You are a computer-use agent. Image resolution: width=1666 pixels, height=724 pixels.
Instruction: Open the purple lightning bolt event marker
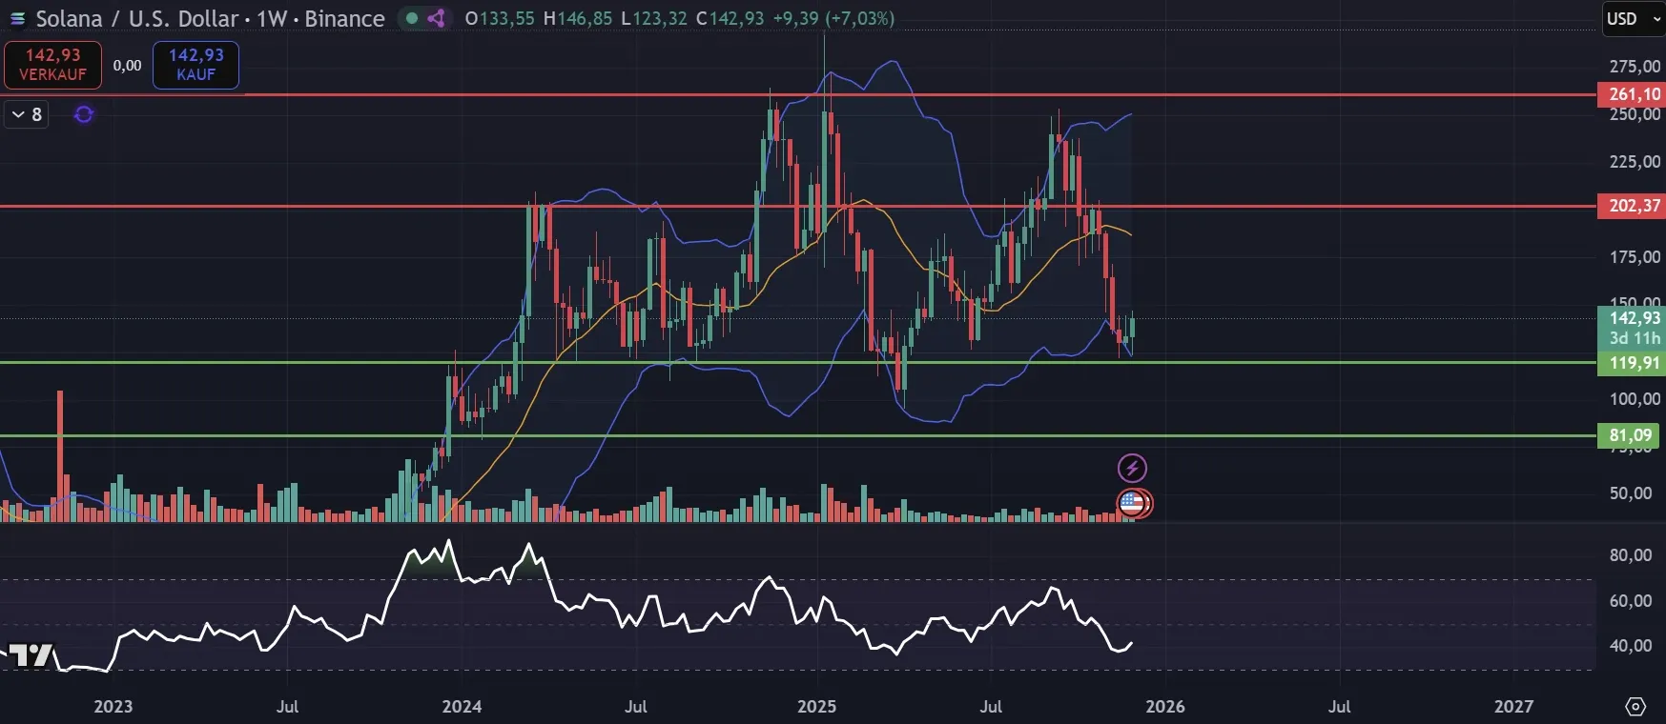point(1132,468)
